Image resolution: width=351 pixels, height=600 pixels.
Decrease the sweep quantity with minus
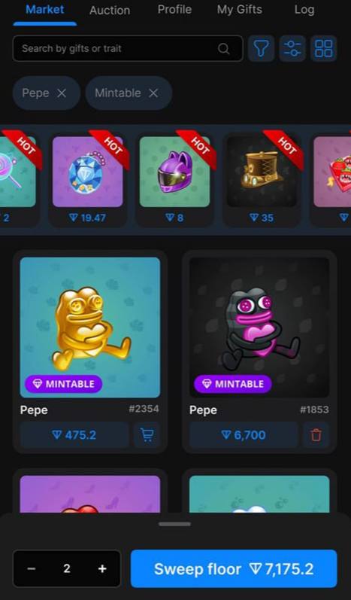click(32, 568)
